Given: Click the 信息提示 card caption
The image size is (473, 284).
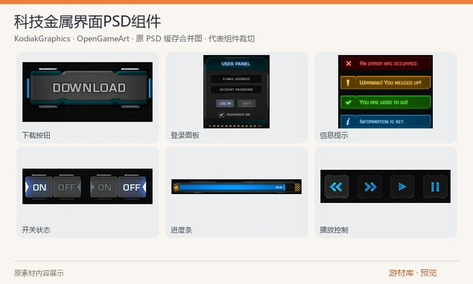Looking at the screenshot, I should (x=334, y=135).
